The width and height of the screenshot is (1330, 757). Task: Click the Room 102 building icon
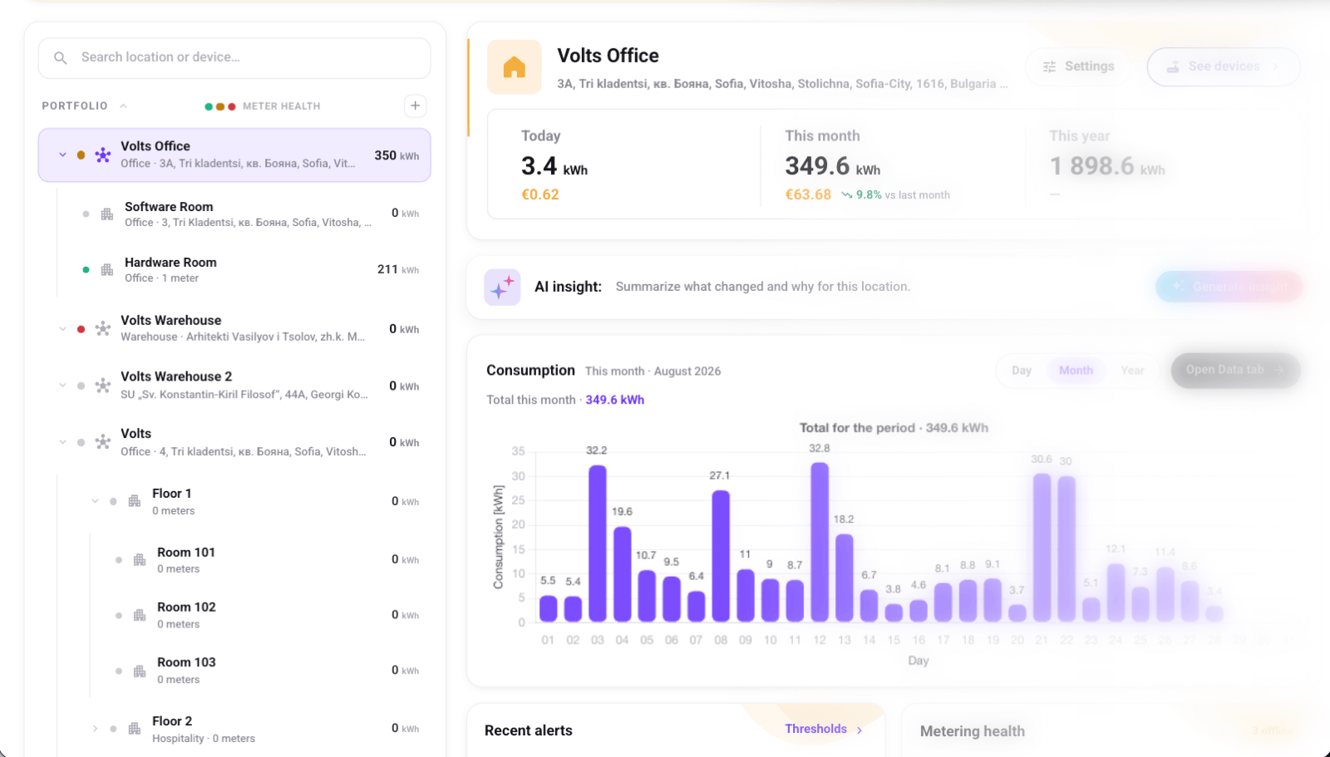coord(140,616)
